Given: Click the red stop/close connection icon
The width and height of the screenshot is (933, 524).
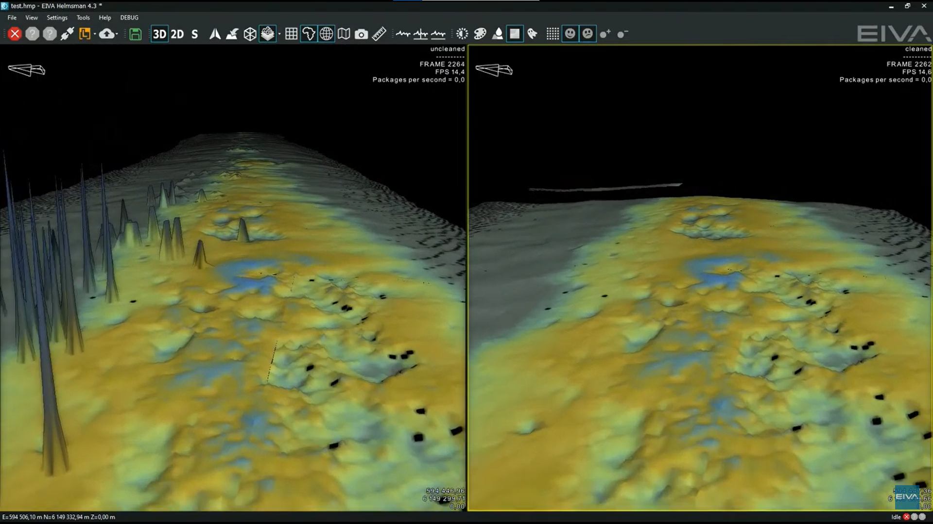Looking at the screenshot, I should (15, 34).
